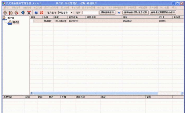This screenshot has width=185, height=113.
Task: Click the 身份证 column header
Action: (x=178, y=17)
